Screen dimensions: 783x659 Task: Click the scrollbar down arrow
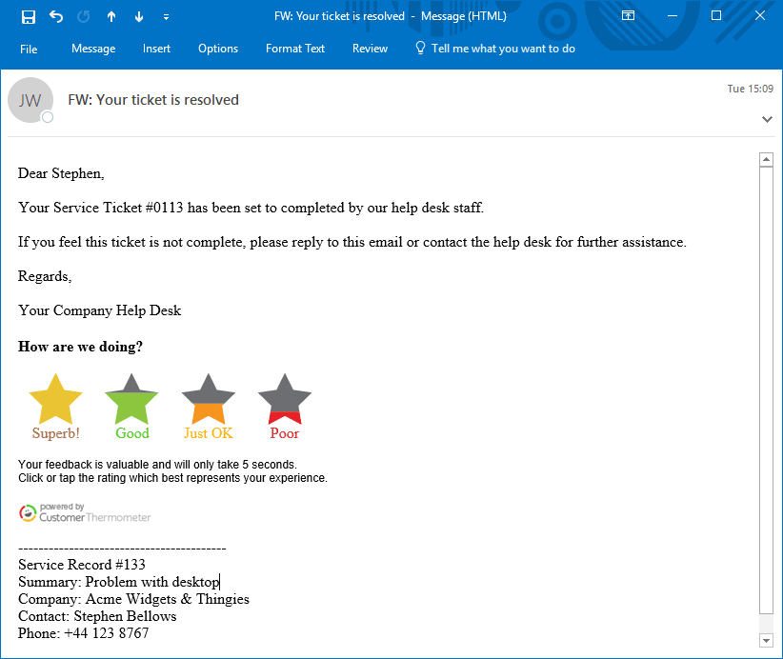[767, 640]
